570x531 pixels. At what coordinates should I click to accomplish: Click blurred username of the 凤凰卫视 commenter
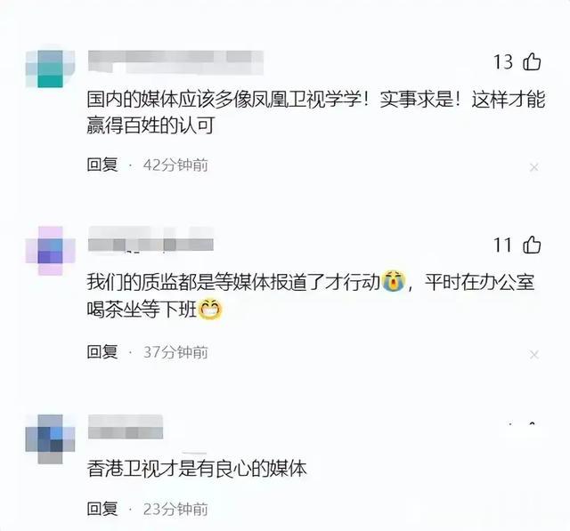point(175,62)
